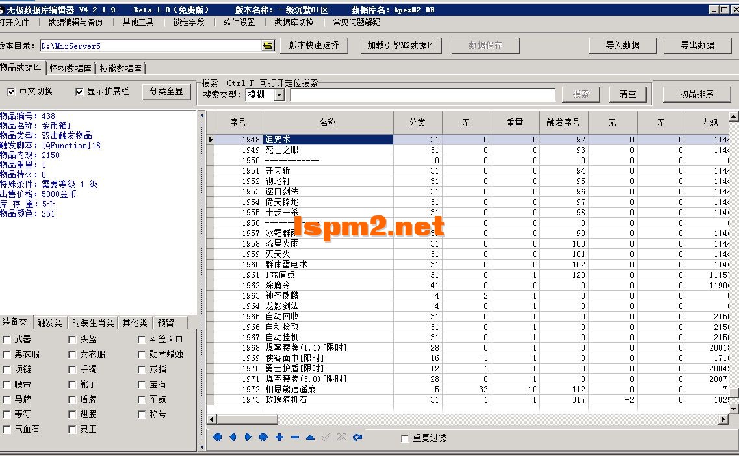Open 打开文件 menu
Image resolution: width=739 pixels, height=456 pixels.
point(14,22)
